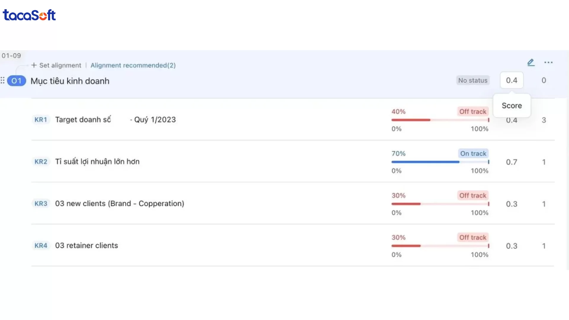Viewport: 569px width, 320px height.
Task: Click the objective score 0.4 box
Action: tap(512, 80)
